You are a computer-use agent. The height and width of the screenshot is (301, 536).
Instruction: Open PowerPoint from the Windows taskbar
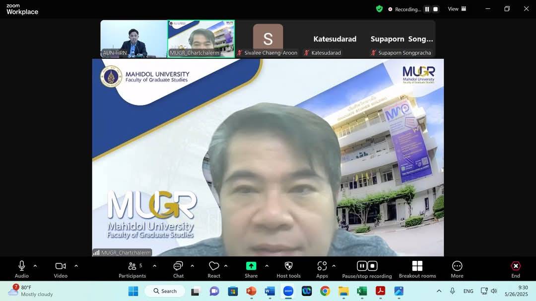tap(251, 291)
